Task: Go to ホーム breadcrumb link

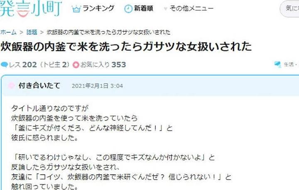Action: point(8,32)
